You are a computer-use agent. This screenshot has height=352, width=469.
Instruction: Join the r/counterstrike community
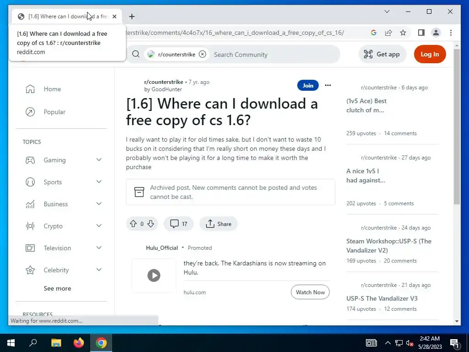[x=308, y=85]
